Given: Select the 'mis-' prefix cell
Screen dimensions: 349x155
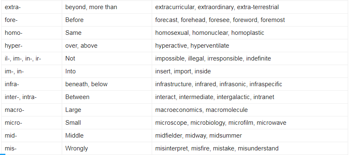Looking at the screenshot, I should coord(32,148).
